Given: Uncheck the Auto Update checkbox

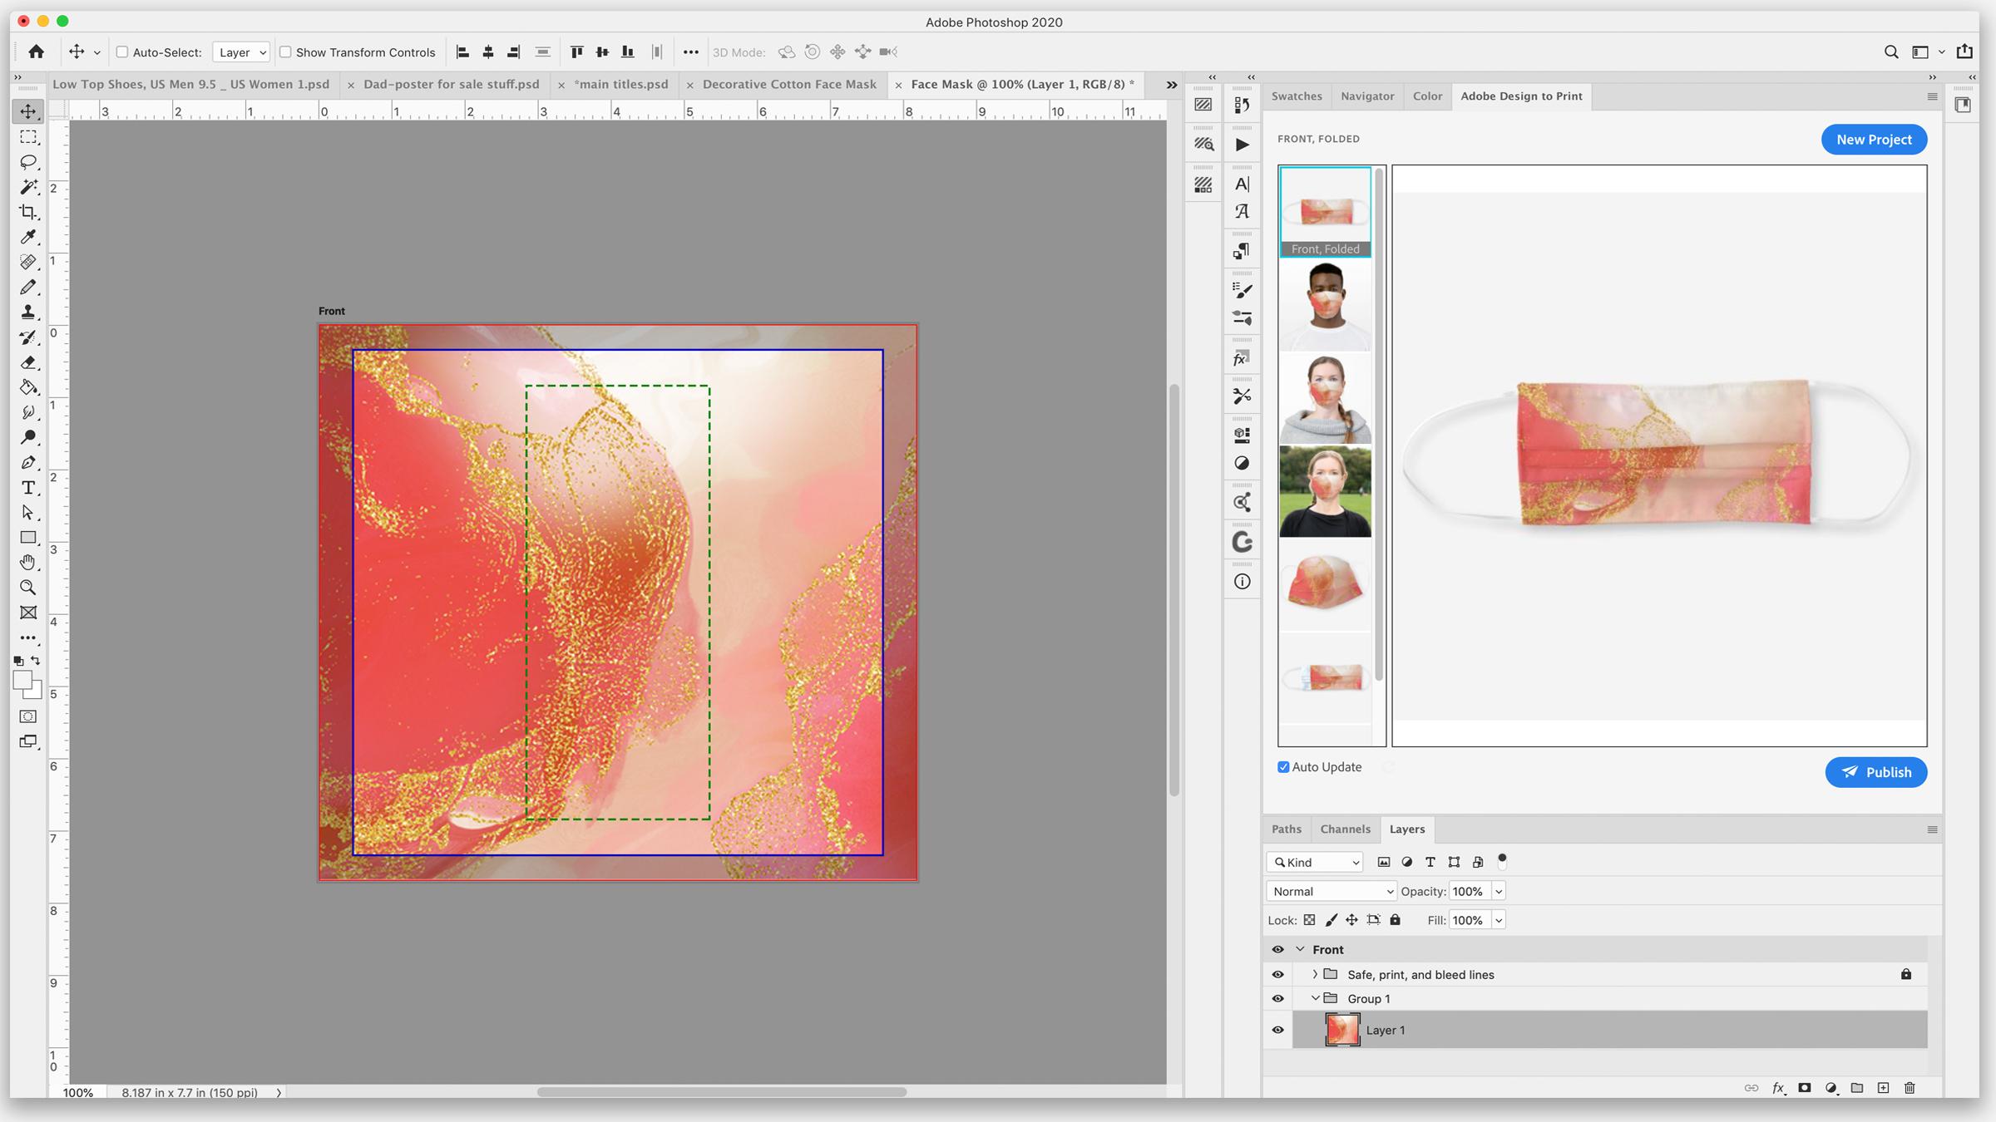Looking at the screenshot, I should [1283, 767].
